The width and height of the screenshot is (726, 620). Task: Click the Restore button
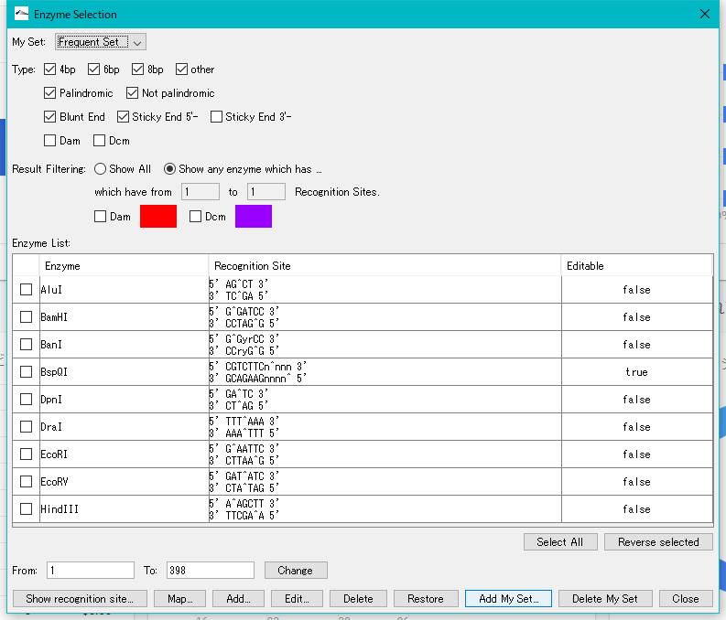click(426, 599)
